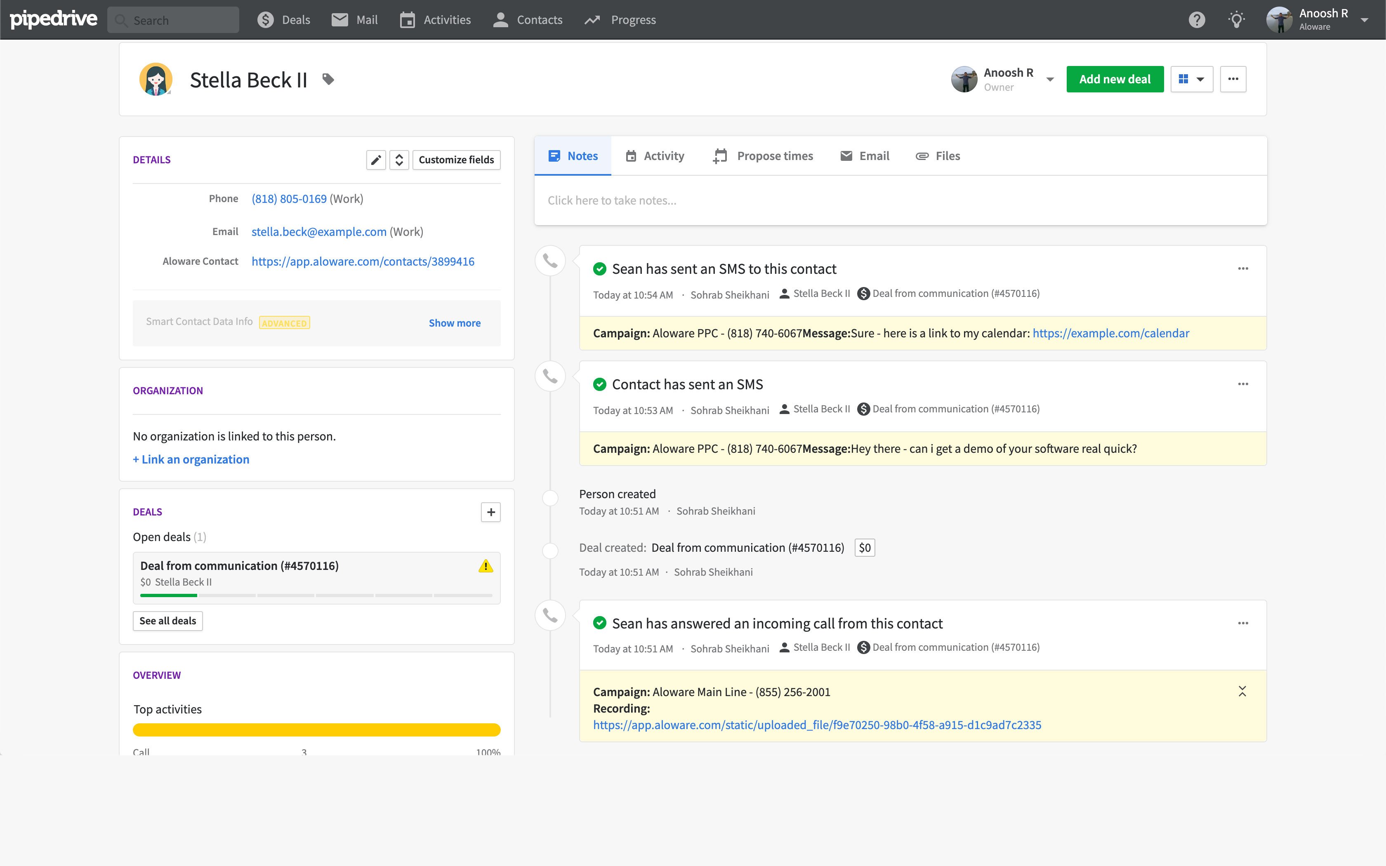
Task: Toggle done checkmark for incoming call activity
Action: point(600,623)
